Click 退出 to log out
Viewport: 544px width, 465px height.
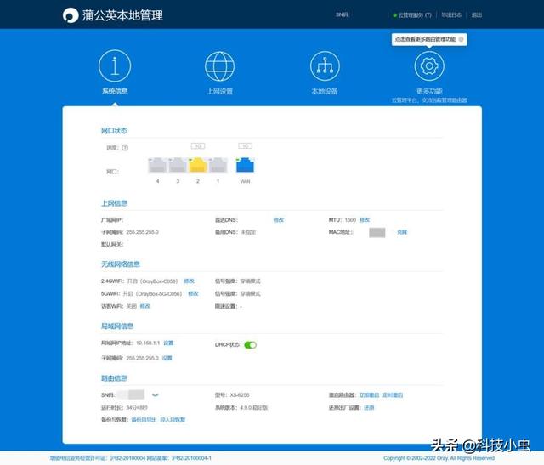477,15
